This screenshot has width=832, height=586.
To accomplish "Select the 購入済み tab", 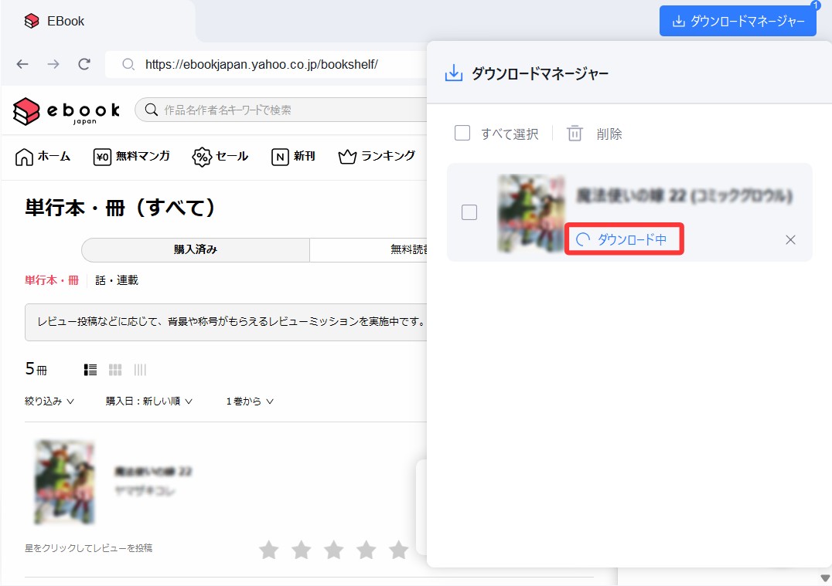I will pos(195,250).
